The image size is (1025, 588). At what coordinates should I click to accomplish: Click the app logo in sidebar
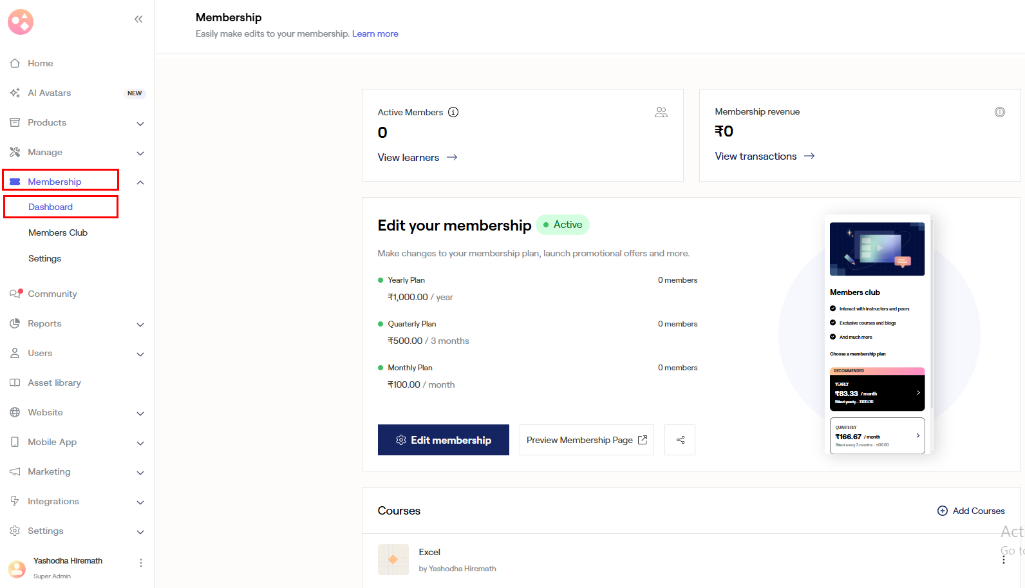tap(21, 22)
